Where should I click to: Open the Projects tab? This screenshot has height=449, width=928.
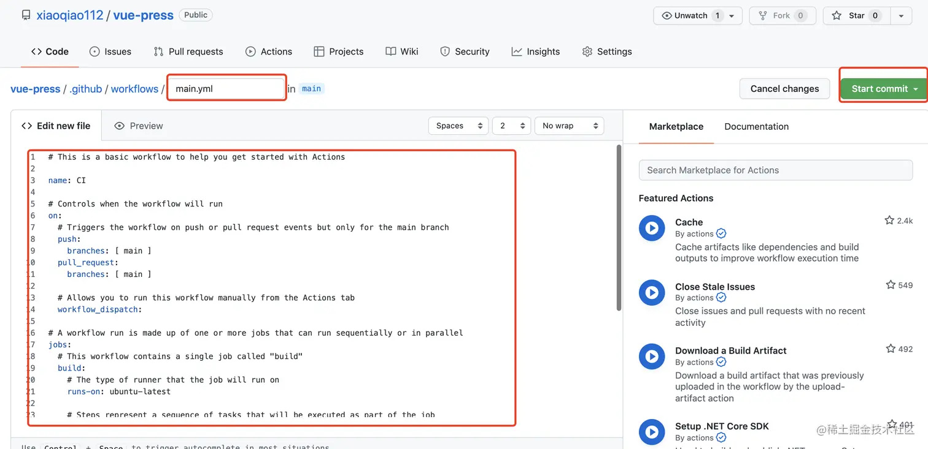pos(339,51)
